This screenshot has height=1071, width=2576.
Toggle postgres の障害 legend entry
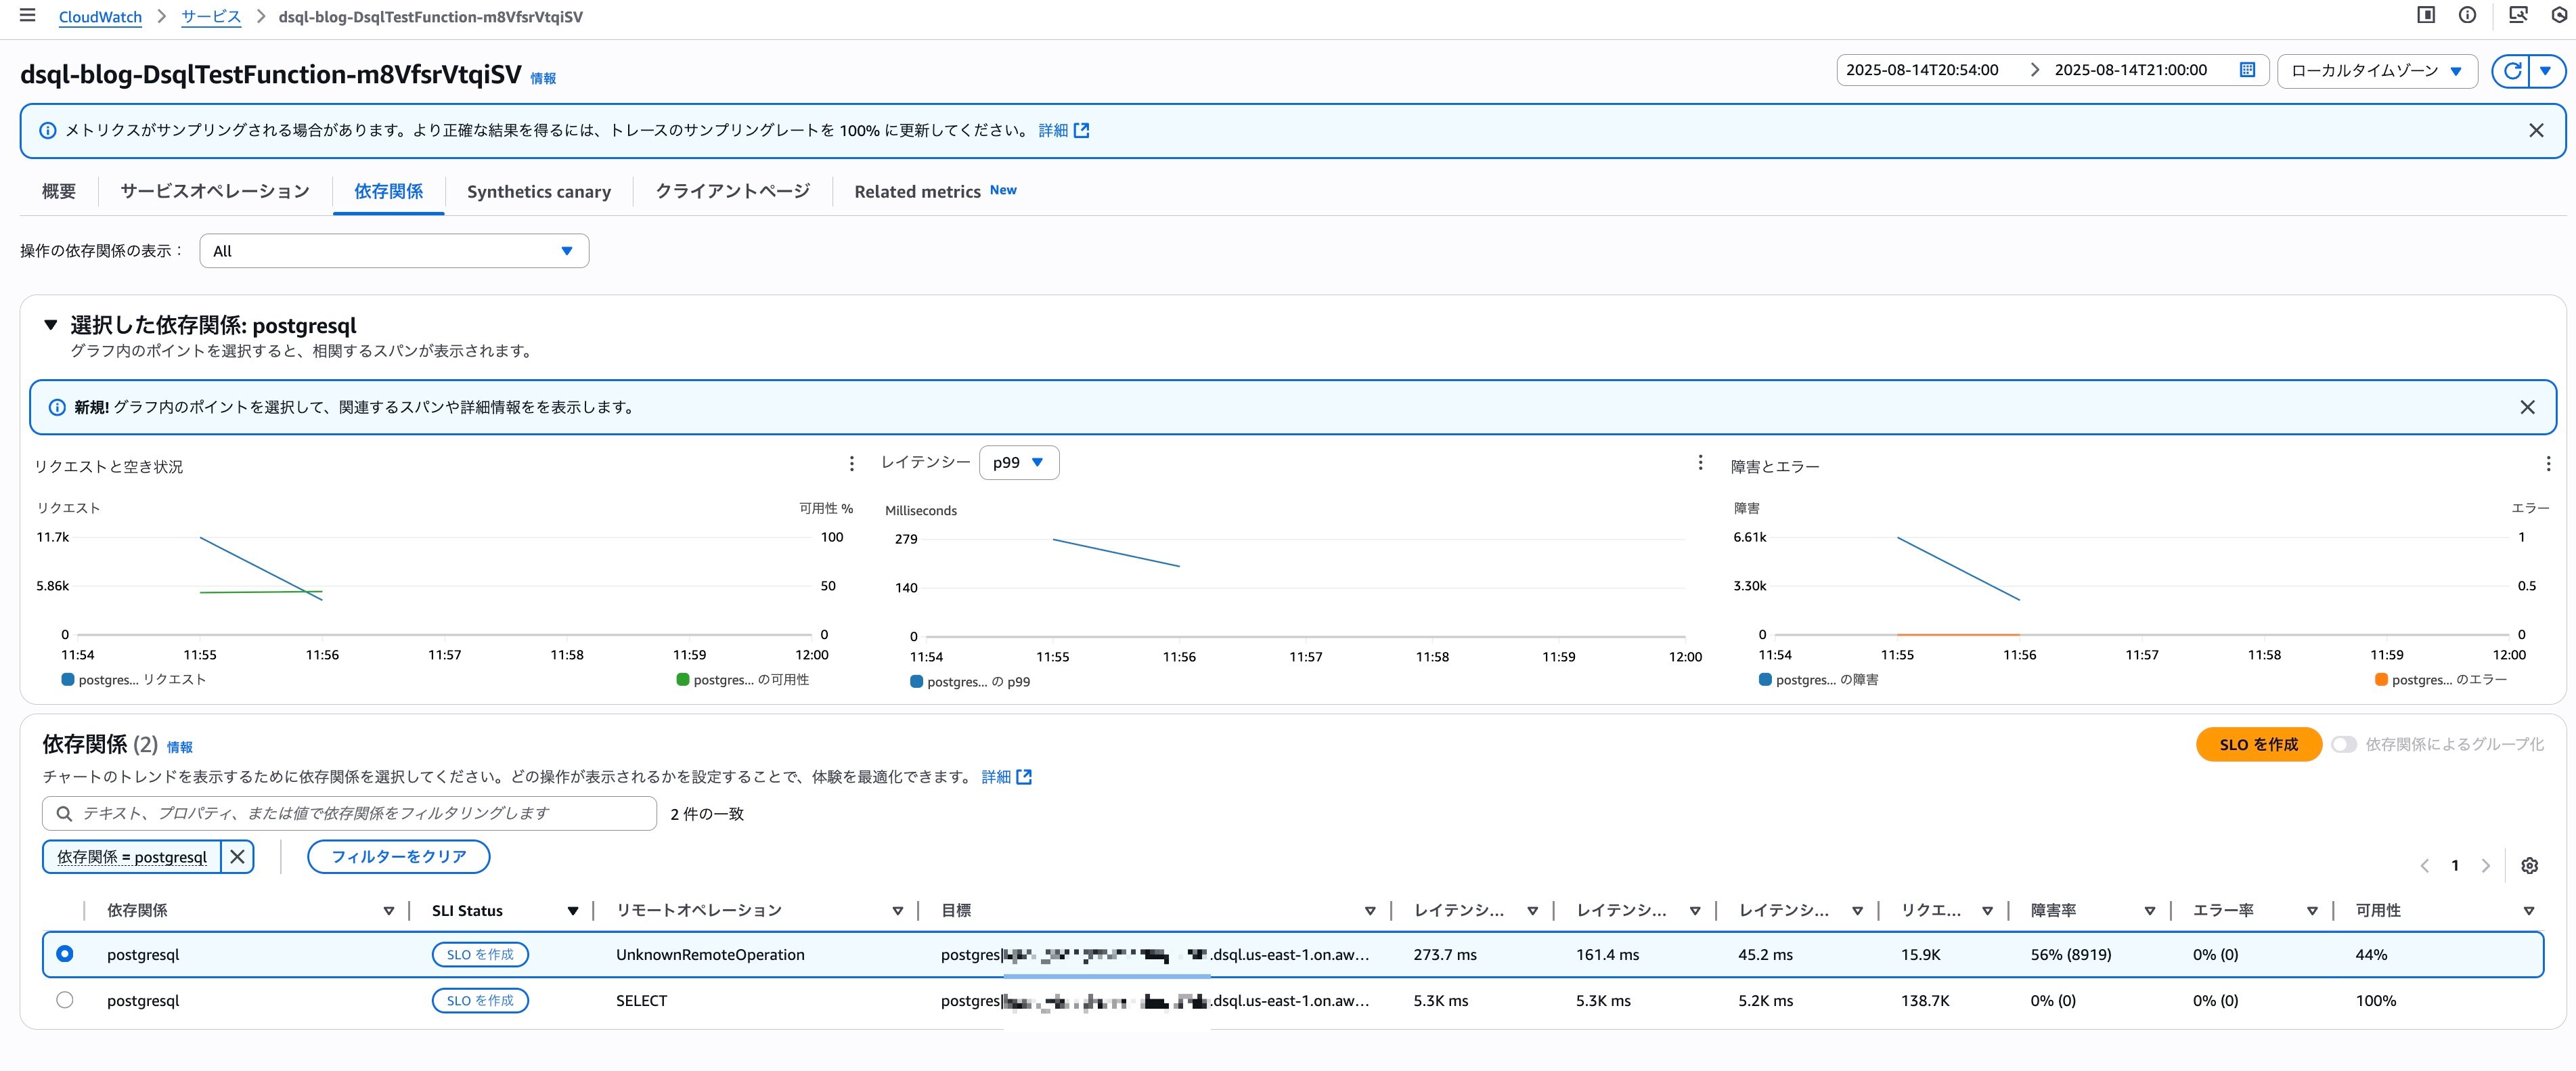click(1818, 680)
